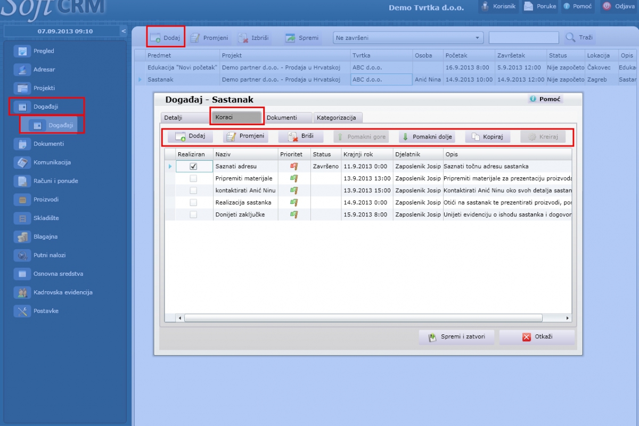Open the Projekti sidebar icon
This screenshot has width=639, height=426.
[x=22, y=88]
